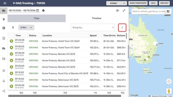Select the Trips tab
The height and width of the screenshot is (97, 173).
click(37, 18)
